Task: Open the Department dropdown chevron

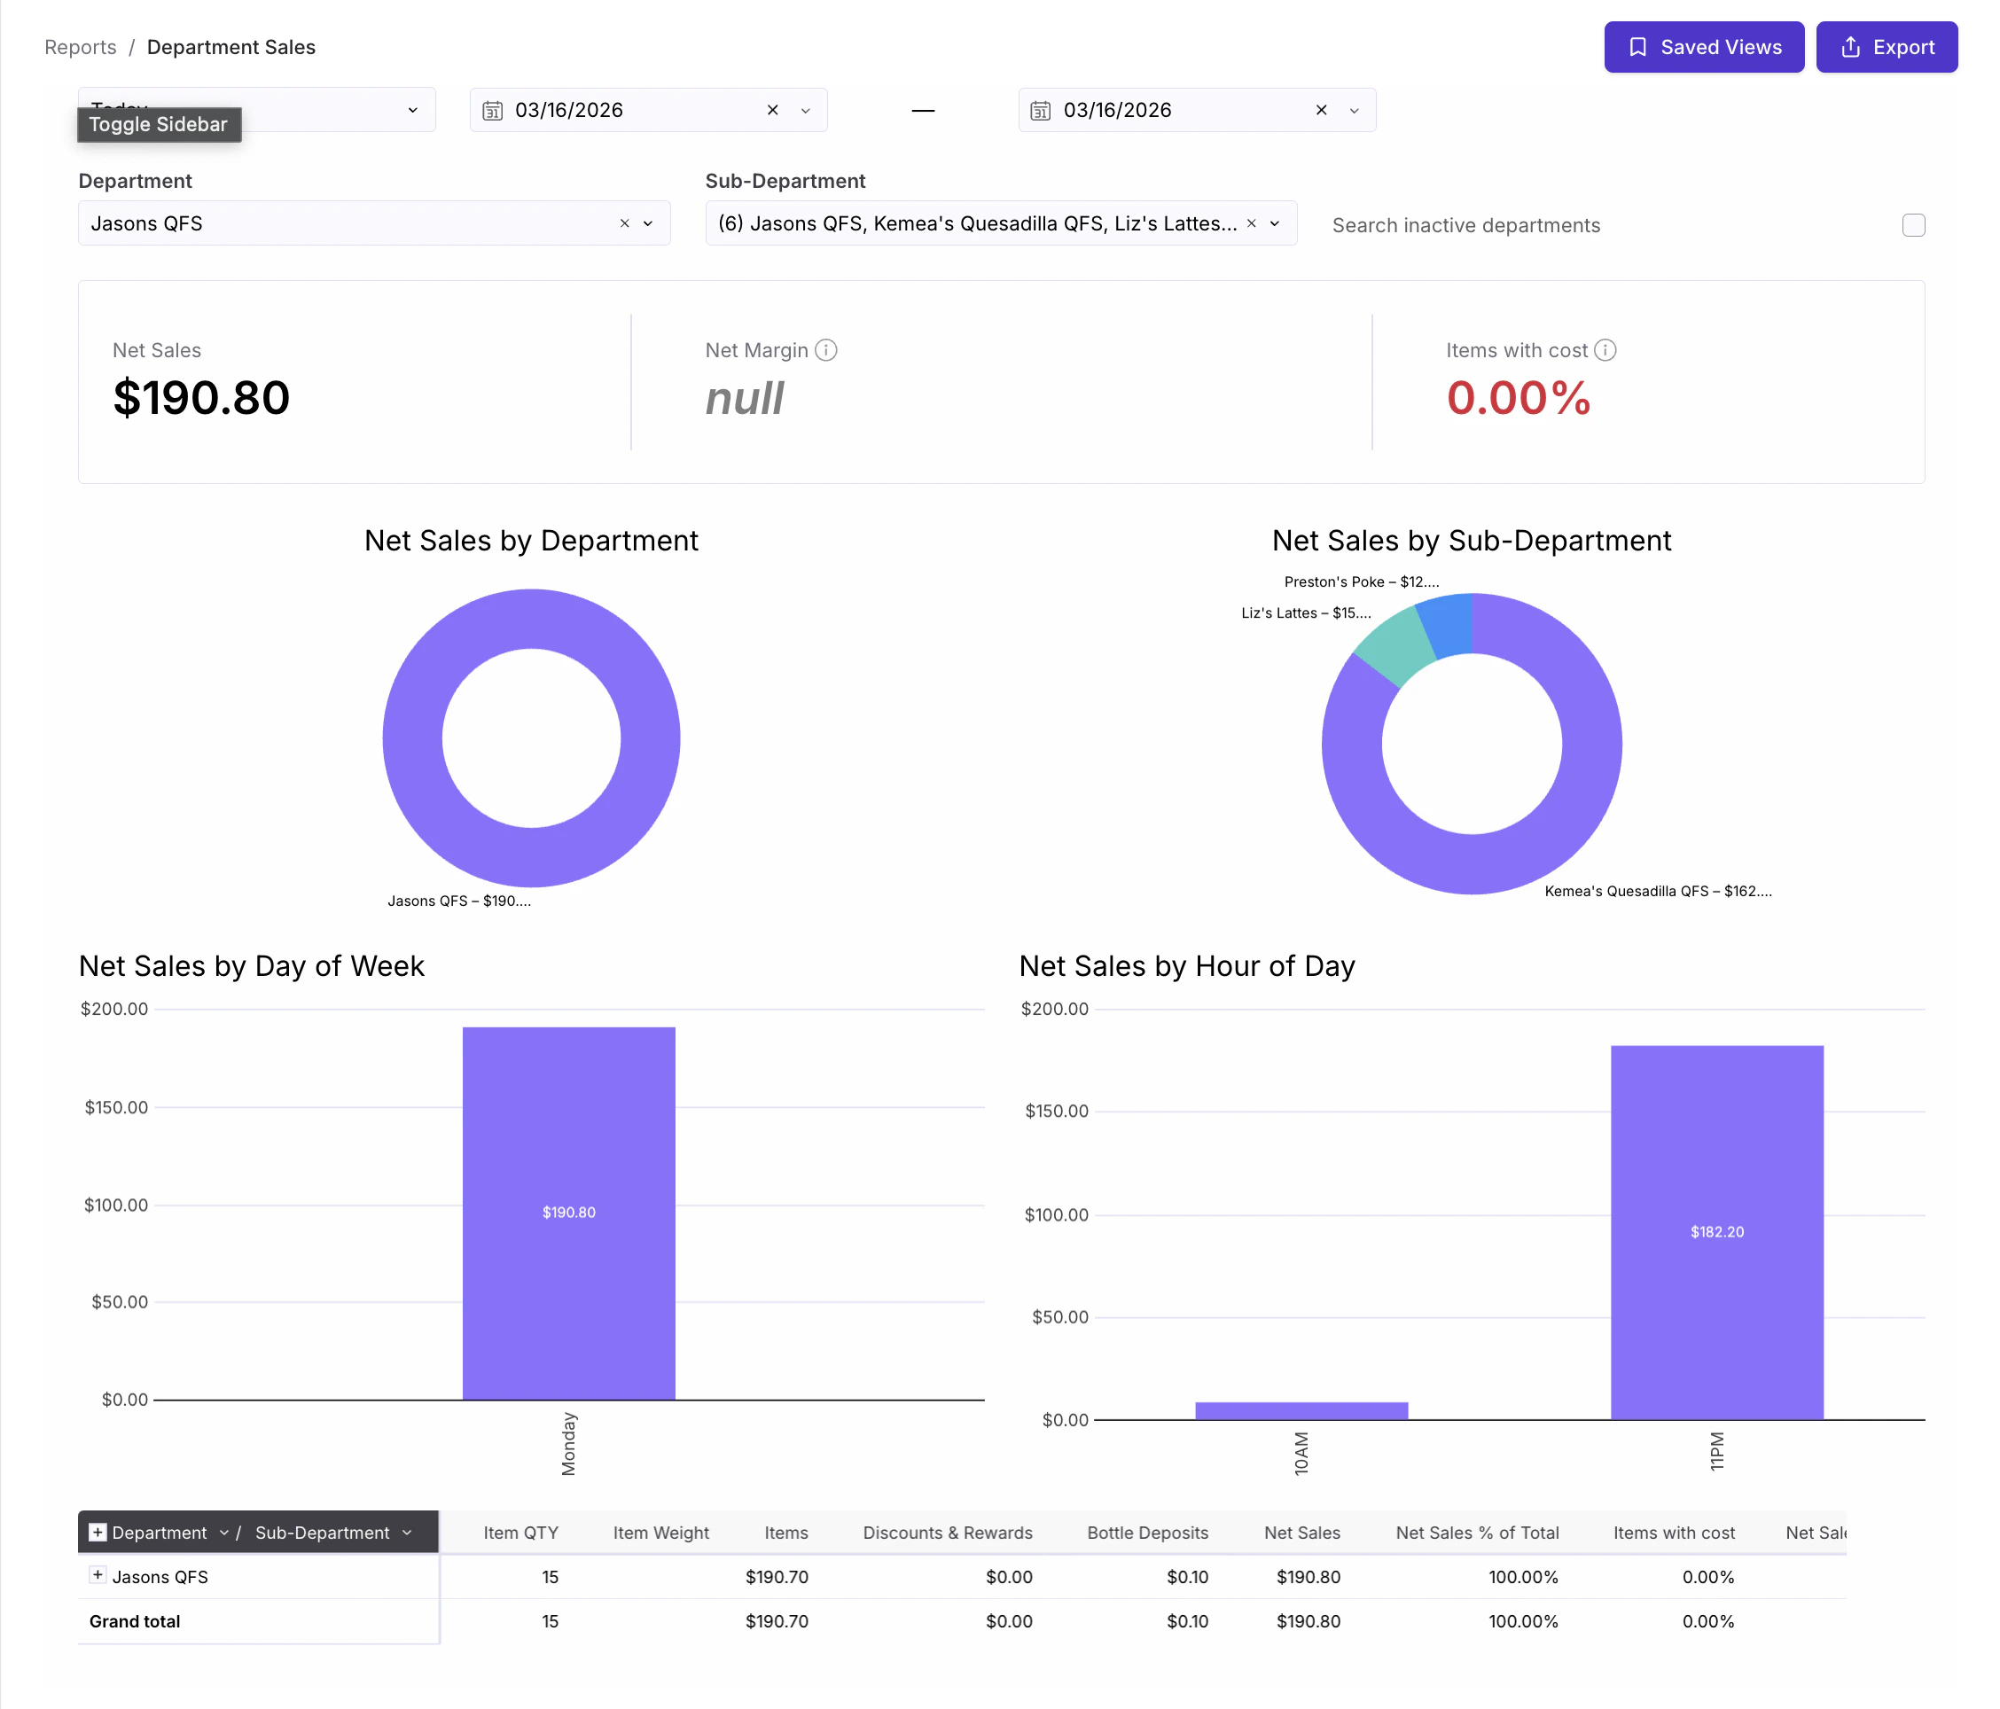Action: [648, 222]
